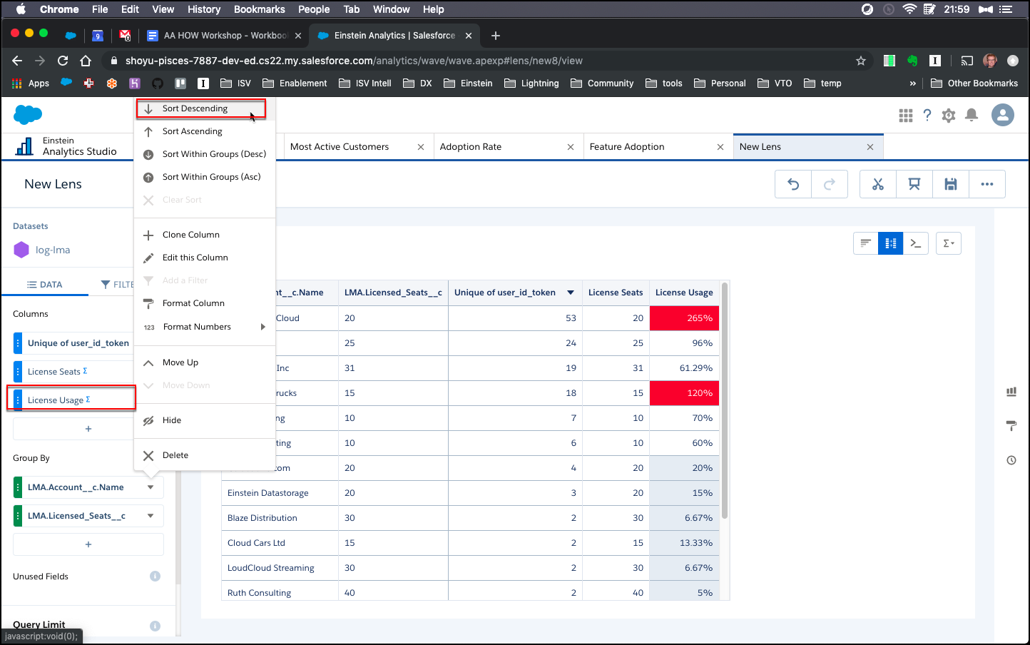Open LMA.Licensed_Seats__c grouping dropdown arrow
This screenshot has width=1030, height=645.
tap(151, 516)
